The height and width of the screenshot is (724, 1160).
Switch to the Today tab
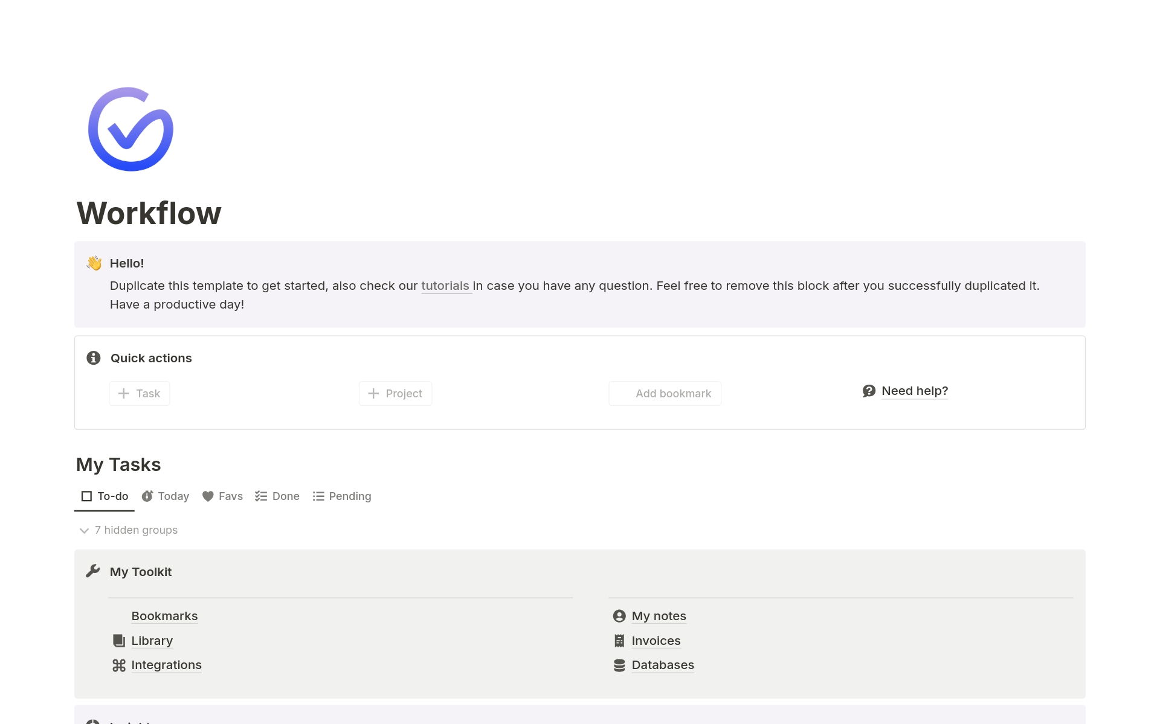(x=166, y=496)
